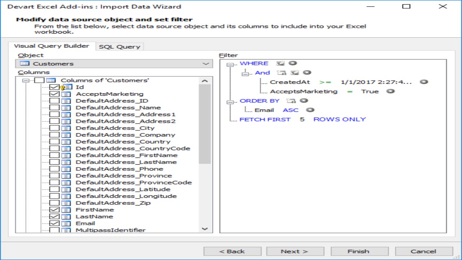The height and width of the screenshot is (260, 462).
Task: Click the scroll up arrow of columns list
Action: pos(205,81)
